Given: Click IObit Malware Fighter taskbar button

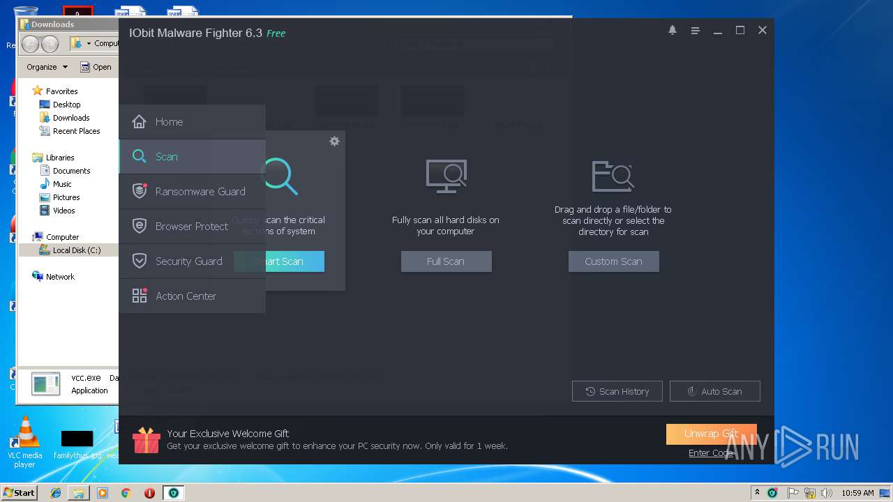Looking at the screenshot, I should point(173,493).
